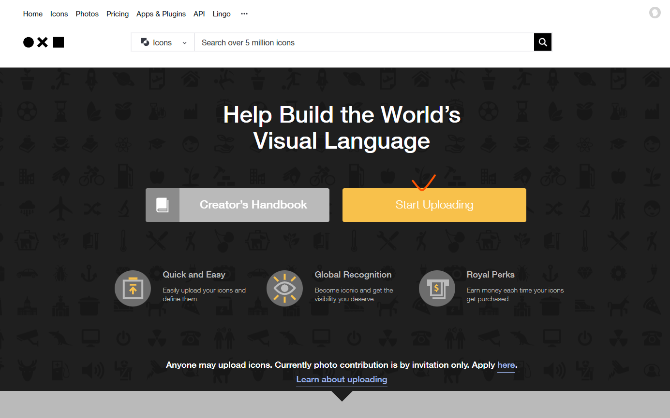Open Lingo in top navigation
Image resolution: width=670 pixels, height=418 pixels.
click(222, 14)
